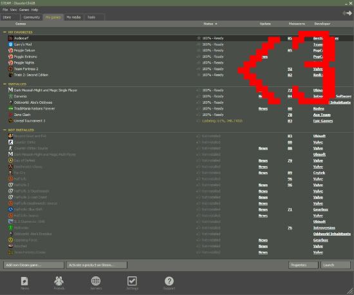Toggle the favorite star for Team Fortress 2
354x295 pixels.
pyautogui.click(x=198, y=69)
